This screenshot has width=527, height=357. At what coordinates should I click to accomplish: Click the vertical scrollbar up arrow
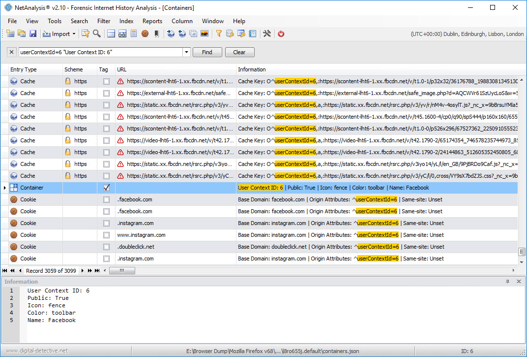coord(522,80)
